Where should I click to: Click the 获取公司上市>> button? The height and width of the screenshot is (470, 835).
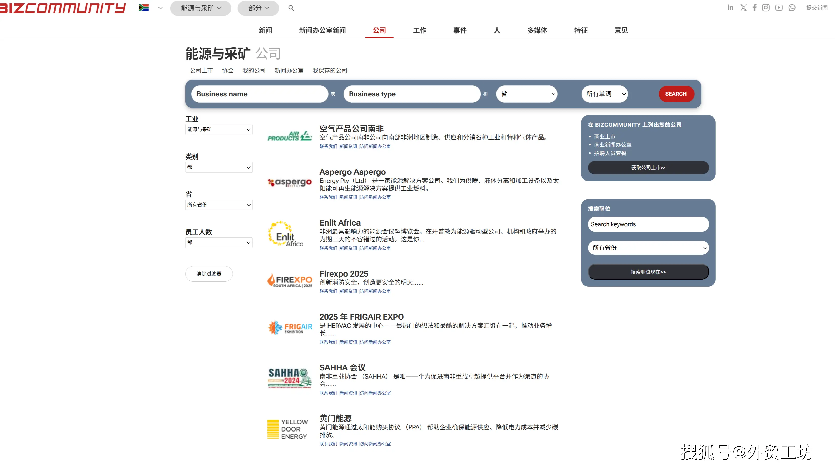pyautogui.click(x=648, y=168)
